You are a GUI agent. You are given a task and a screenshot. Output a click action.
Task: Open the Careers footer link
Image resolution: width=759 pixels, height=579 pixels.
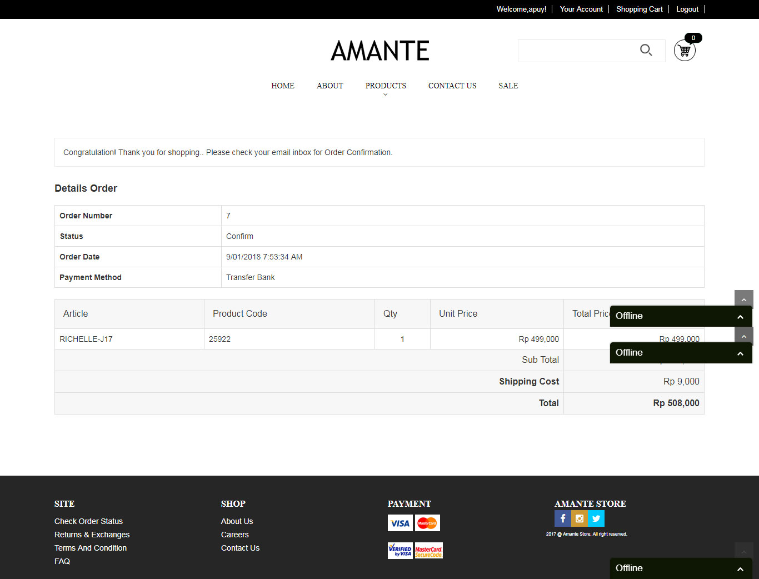tap(235, 535)
